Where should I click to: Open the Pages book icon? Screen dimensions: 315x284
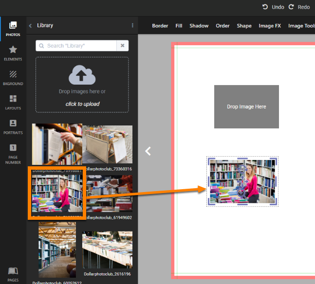click(13, 274)
